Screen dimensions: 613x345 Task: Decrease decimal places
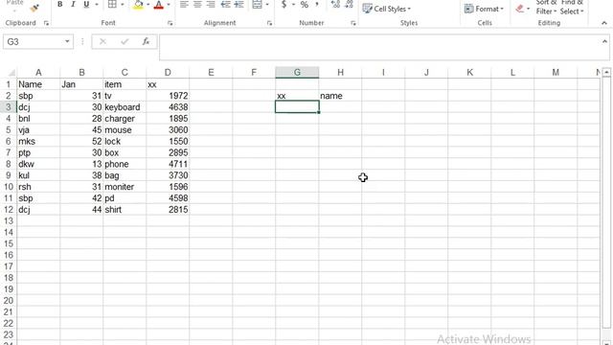[349, 4]
